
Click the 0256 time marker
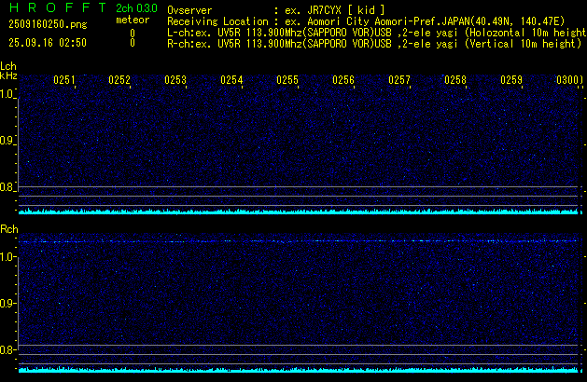point(343,80)
